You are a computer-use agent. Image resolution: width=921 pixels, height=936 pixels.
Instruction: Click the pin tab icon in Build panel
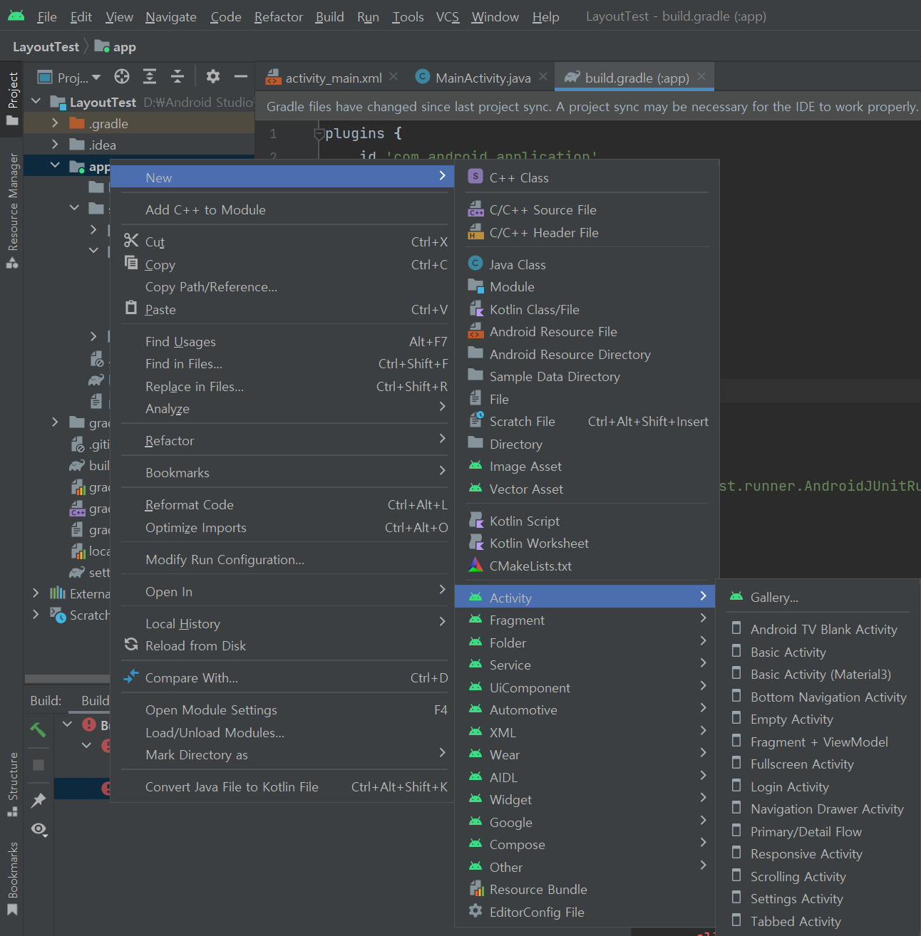point(38,800)
